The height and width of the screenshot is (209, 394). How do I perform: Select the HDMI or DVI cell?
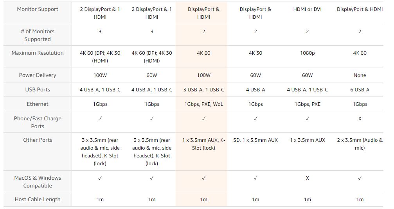[x=307, y=9]
